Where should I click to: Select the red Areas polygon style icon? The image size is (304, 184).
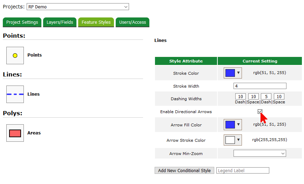tap(15, 133)
